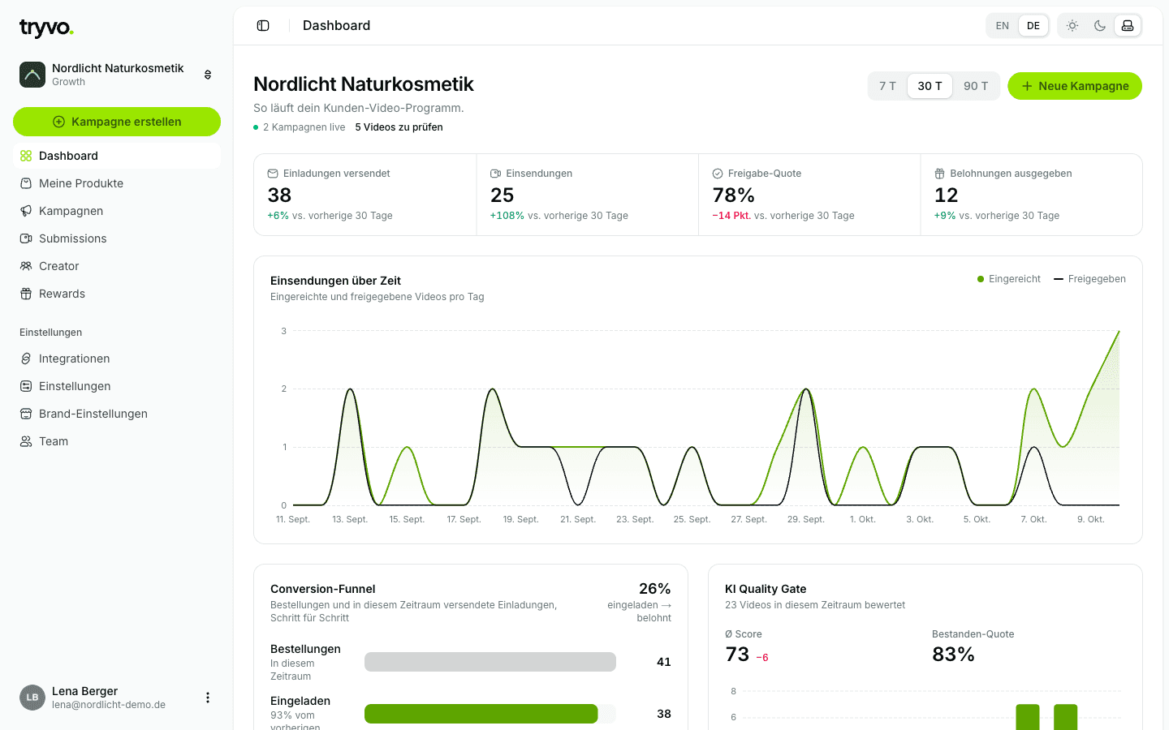1169x730 pixels.
Task: Toggle the Eingereicht legend entry
Action: 1009,279
